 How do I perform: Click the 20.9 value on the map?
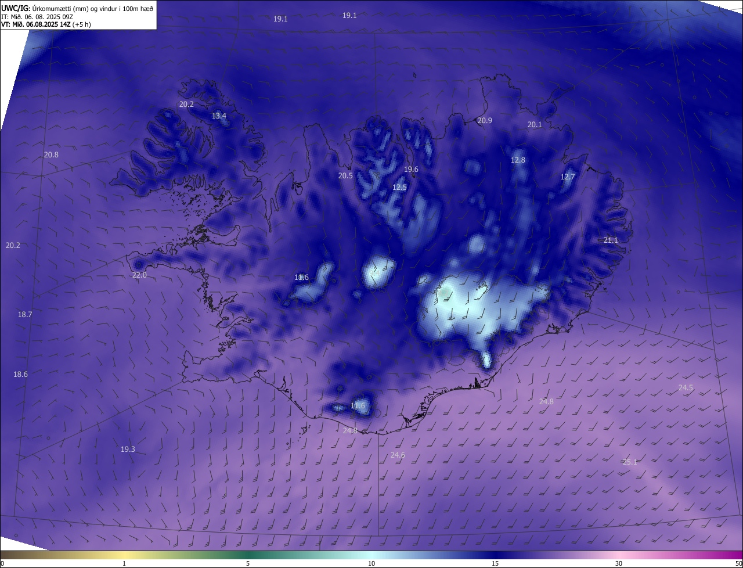click(x=485, y=121)
